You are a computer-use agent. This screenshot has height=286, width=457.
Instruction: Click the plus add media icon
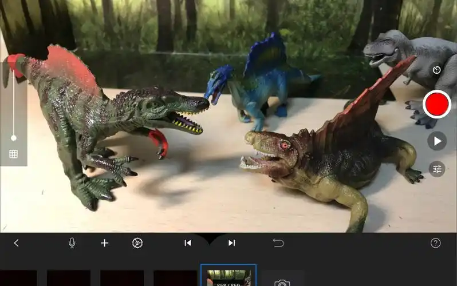tap(104, 243)
